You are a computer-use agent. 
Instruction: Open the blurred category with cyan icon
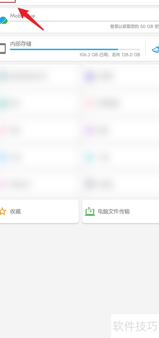point(121,158)
